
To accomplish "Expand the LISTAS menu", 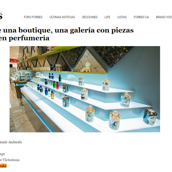I will pyautogui.click(x=122, y=17).
